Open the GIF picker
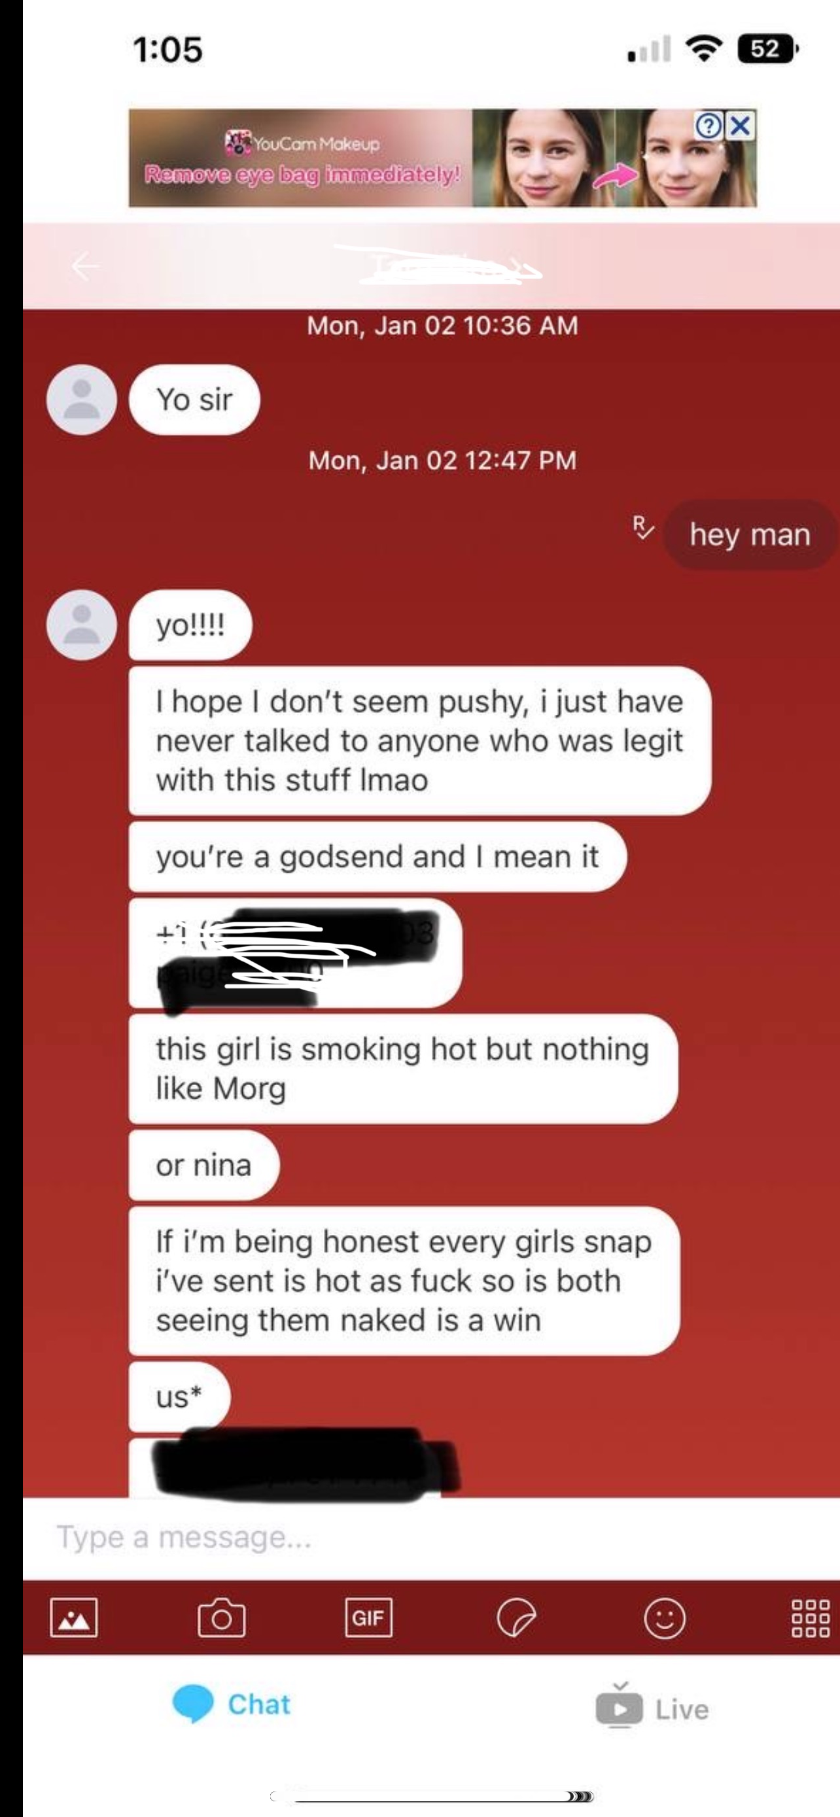This screenshot has width=840, height=1817. [x=369, y=1618]
